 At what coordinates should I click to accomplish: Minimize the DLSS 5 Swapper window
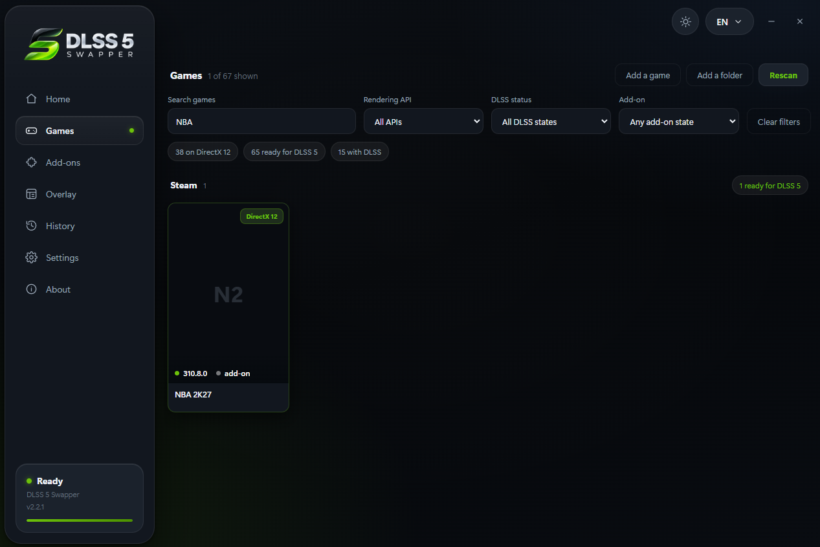(x=771, y=21)
